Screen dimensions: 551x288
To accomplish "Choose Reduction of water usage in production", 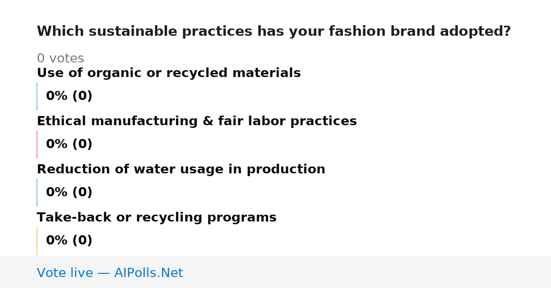I will click(x=181, y=170).
